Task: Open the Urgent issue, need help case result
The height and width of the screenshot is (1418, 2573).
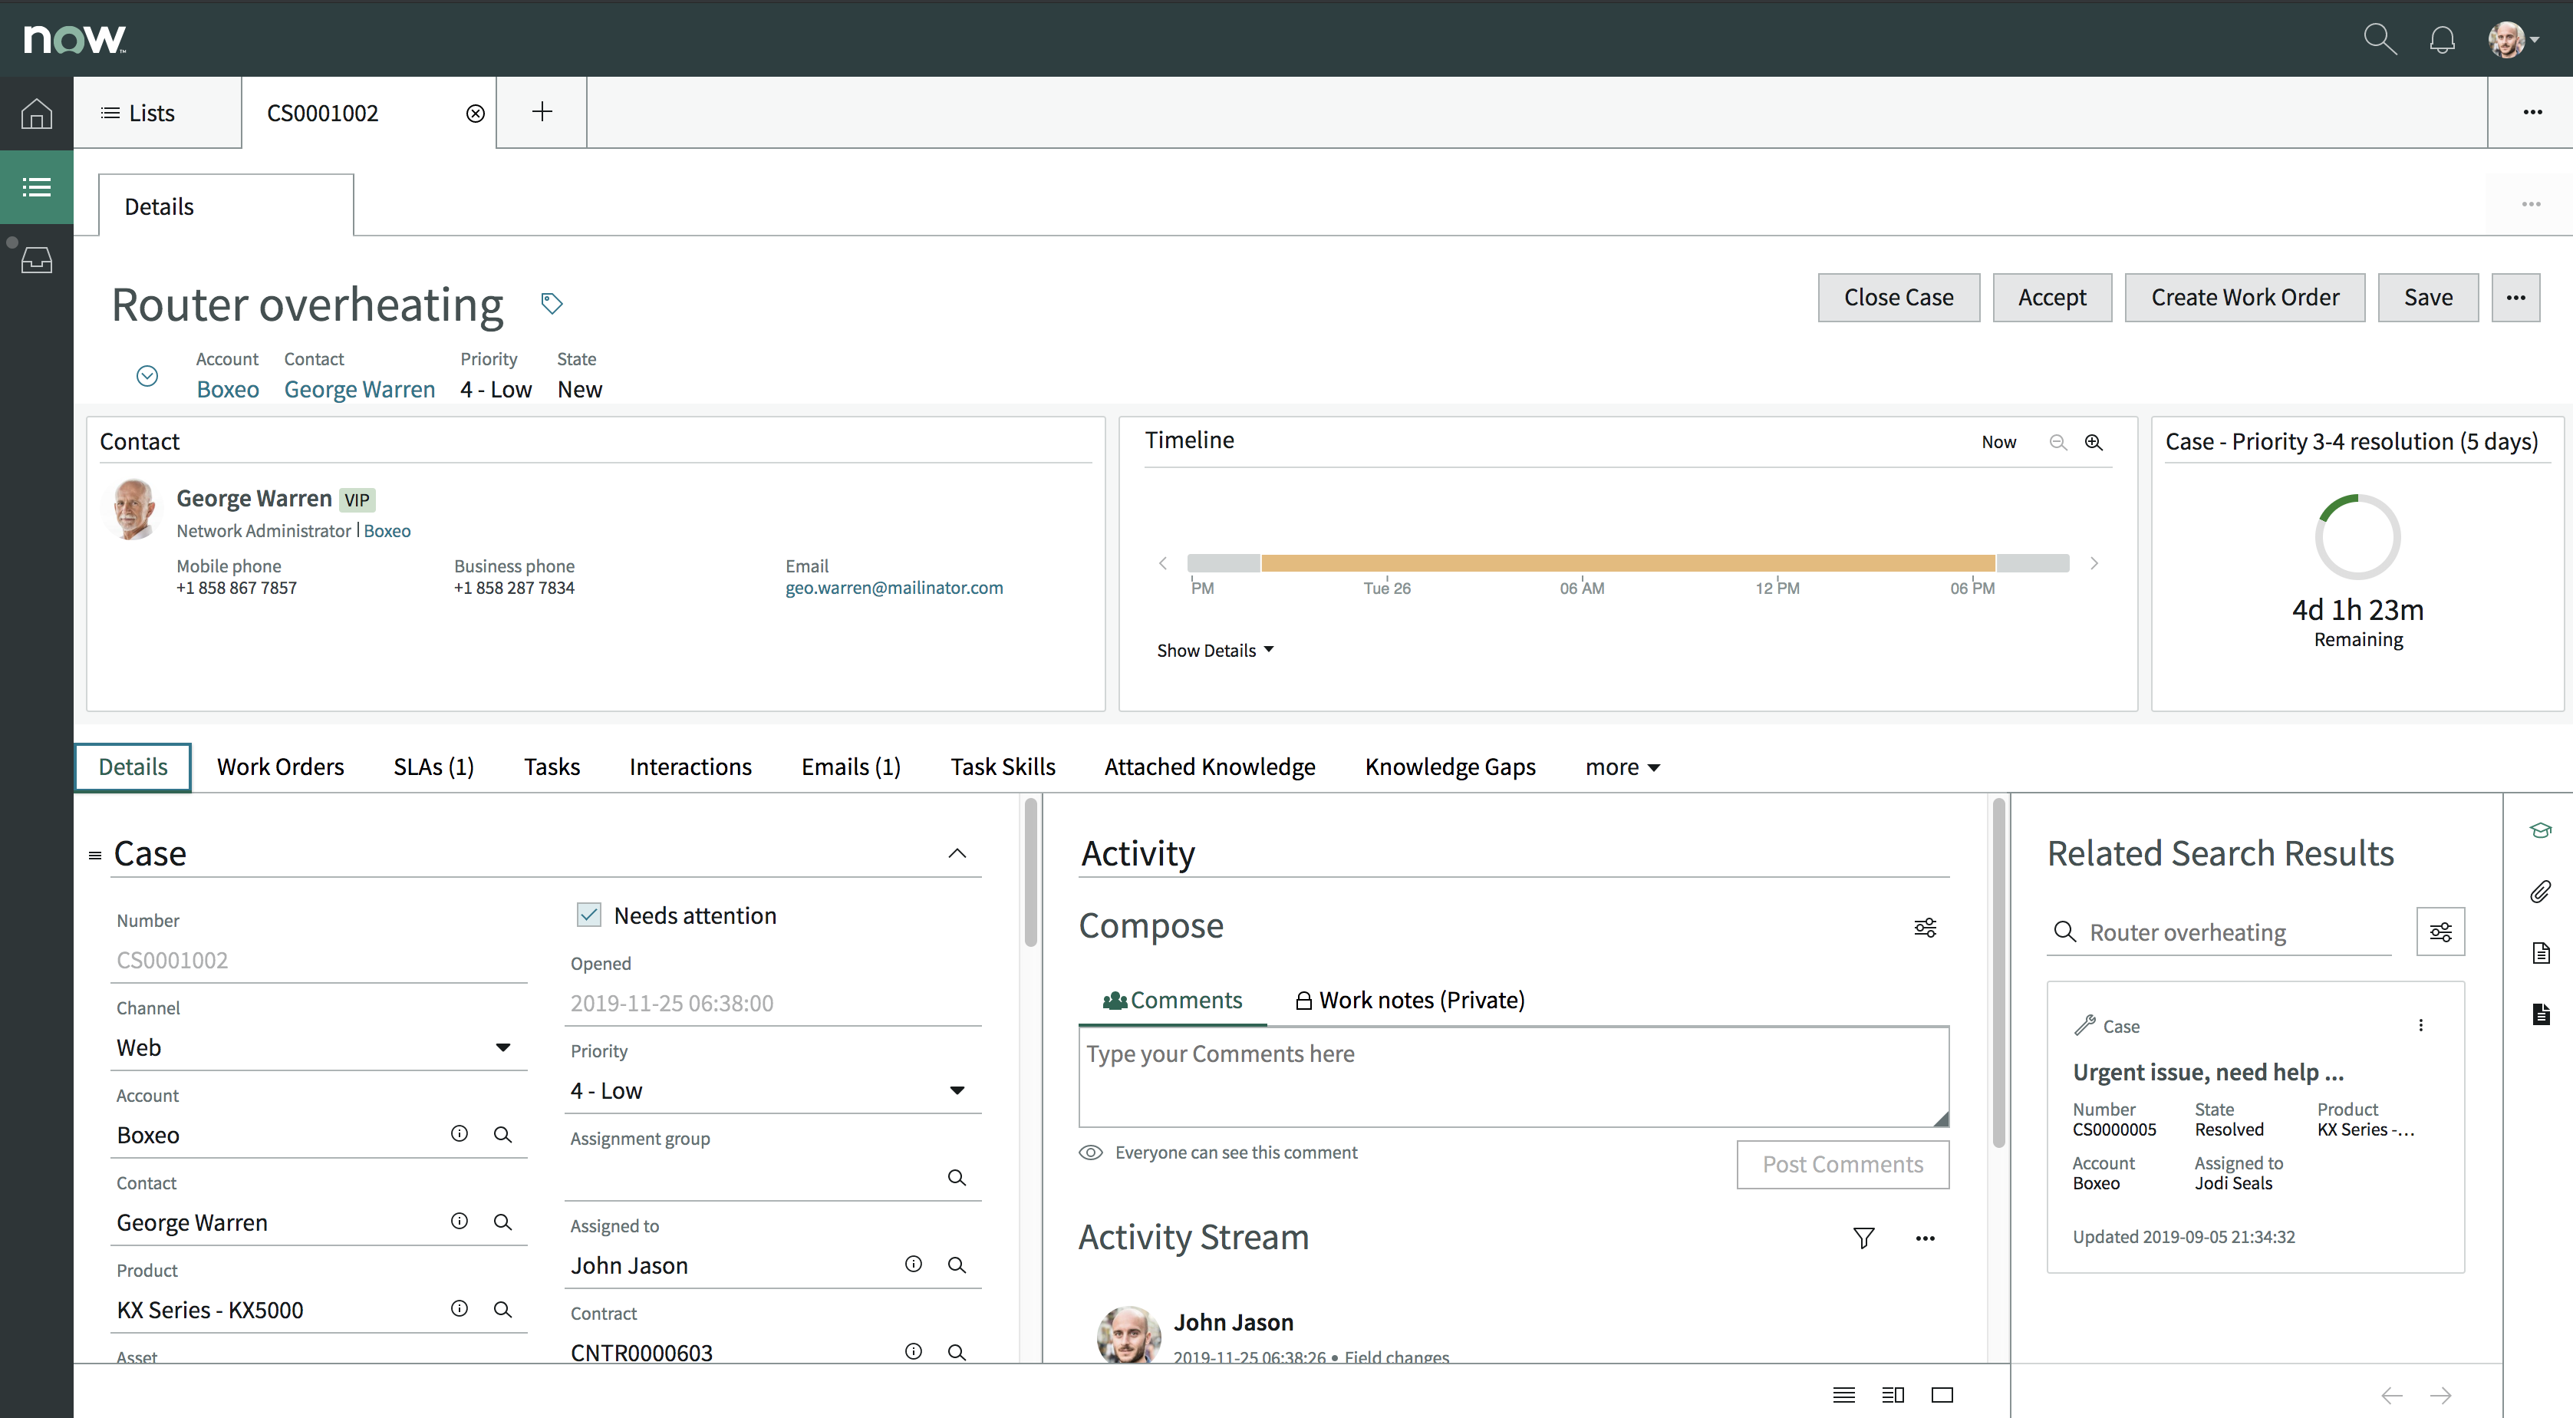Action: 2209,1072
